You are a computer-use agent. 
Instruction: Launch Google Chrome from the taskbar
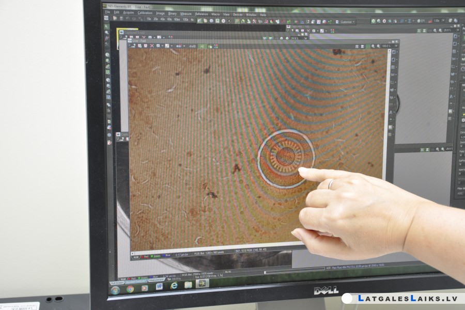[x=130, y=289]
